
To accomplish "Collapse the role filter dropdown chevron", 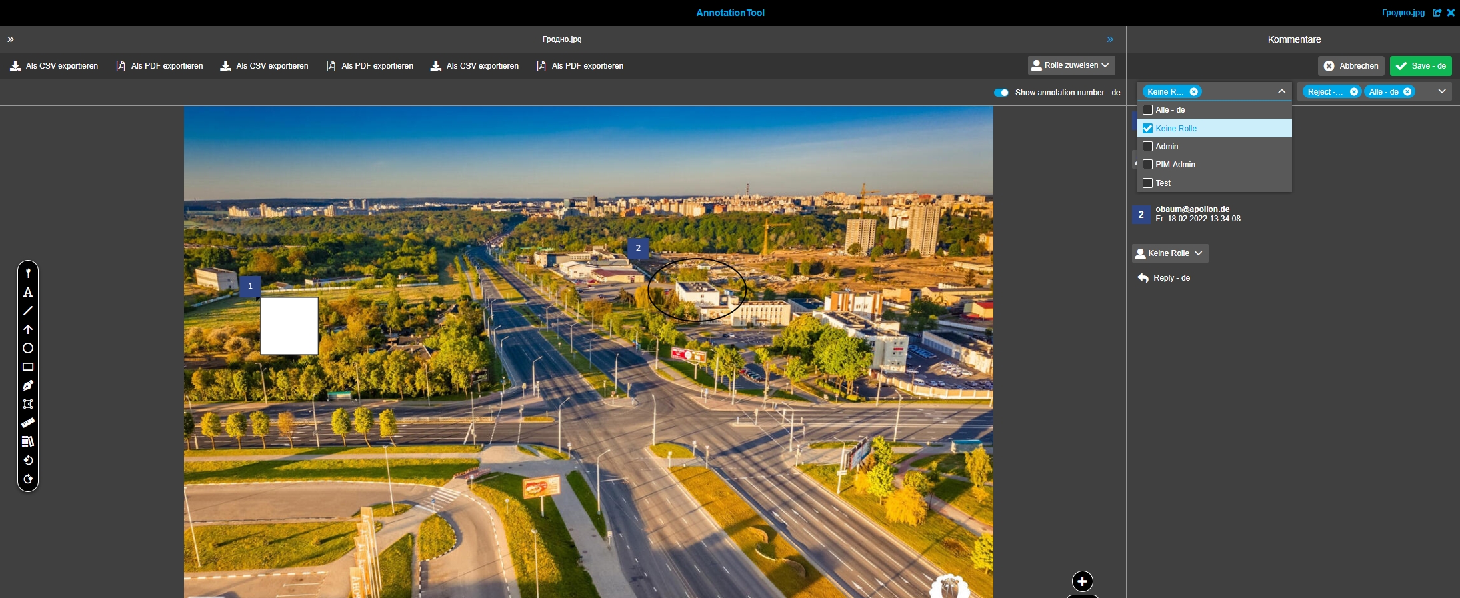I will pyautogui.click(x=1281, y=92).
